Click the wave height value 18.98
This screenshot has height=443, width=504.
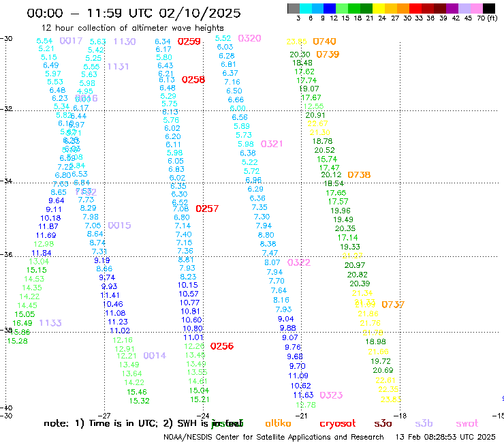pyautogui.click(x=375, y=341)
